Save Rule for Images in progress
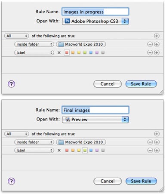 point(141,84)
